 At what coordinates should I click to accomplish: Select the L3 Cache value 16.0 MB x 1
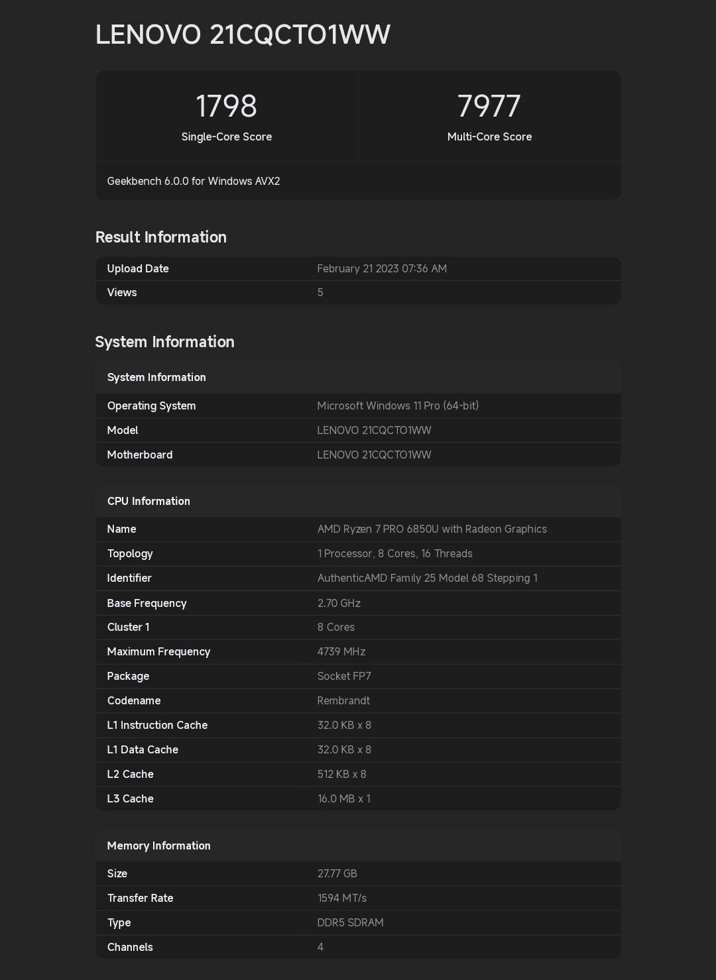tap(344, 798)
